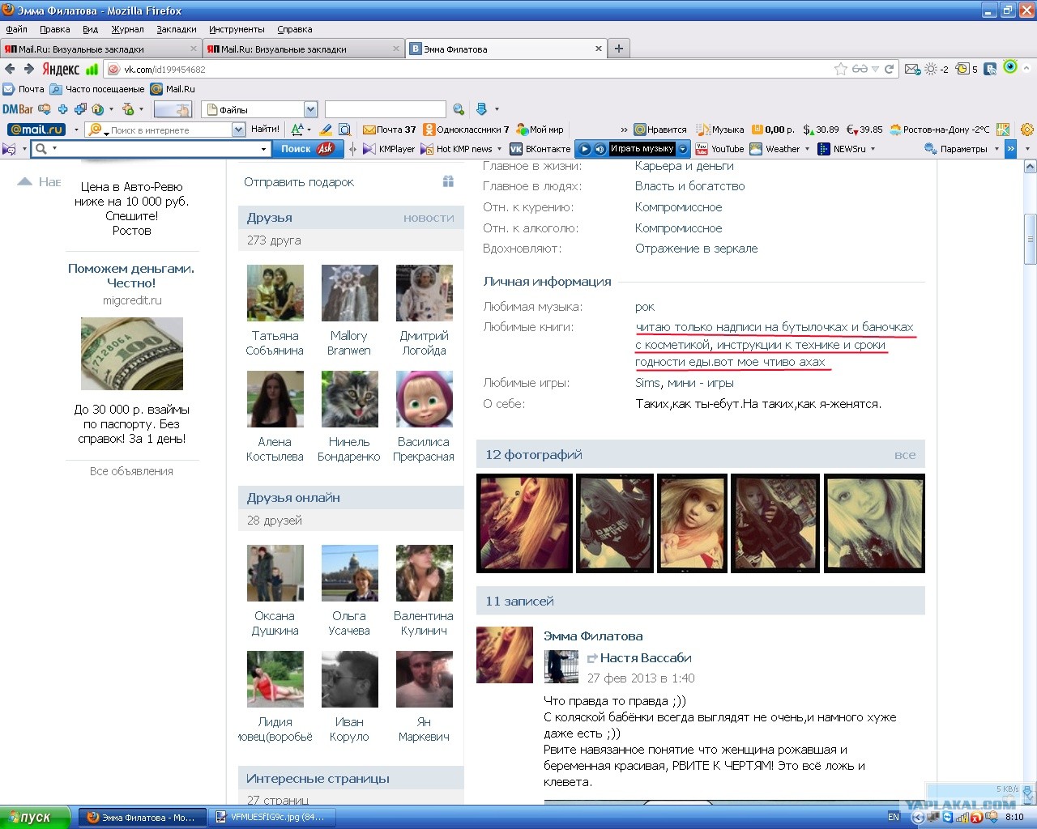The image size is (1037, 829).
Task: Mute music with the speaker button
Action: point(600,149)
